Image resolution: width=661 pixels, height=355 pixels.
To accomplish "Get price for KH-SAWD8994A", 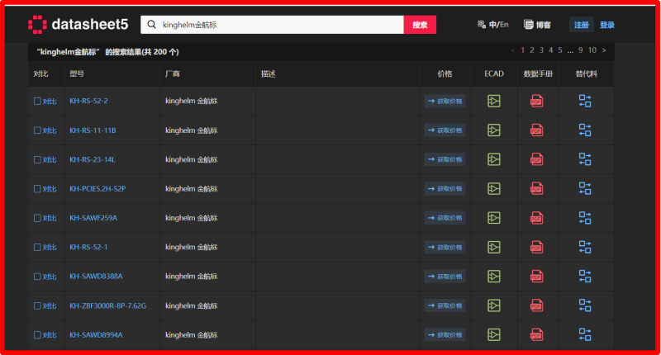I will (x=445, y=335).
